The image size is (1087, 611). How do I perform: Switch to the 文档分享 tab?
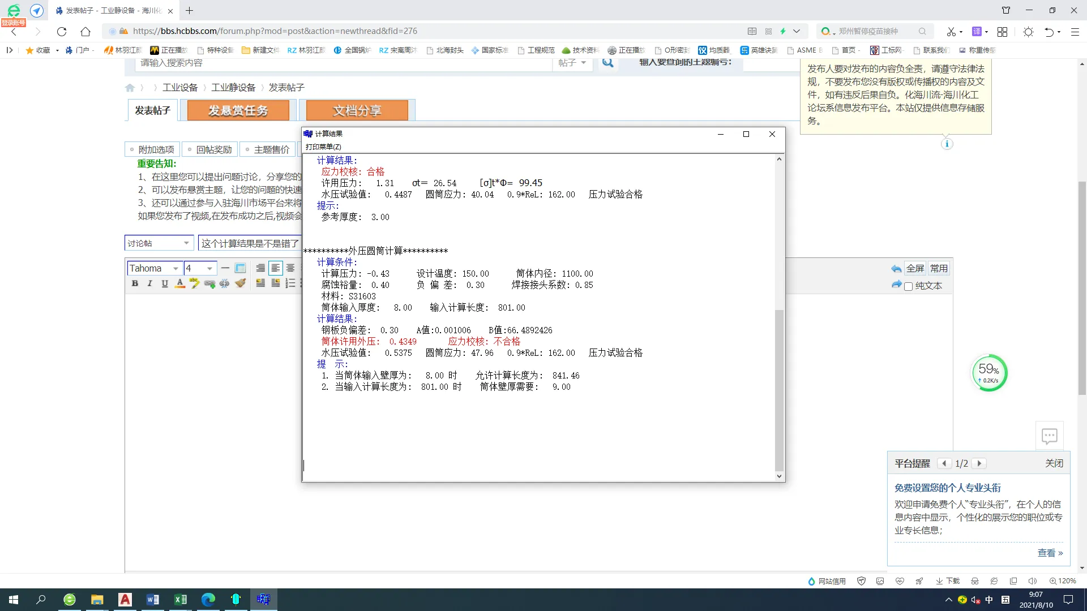357,110
